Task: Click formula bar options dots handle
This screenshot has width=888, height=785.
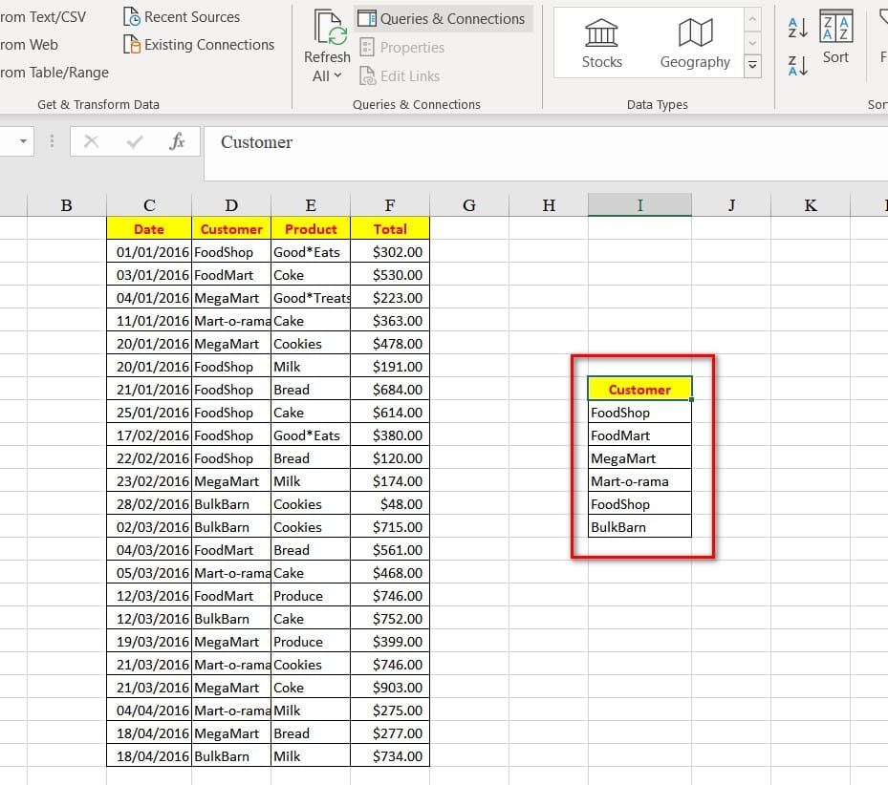Action: point(53,141)
